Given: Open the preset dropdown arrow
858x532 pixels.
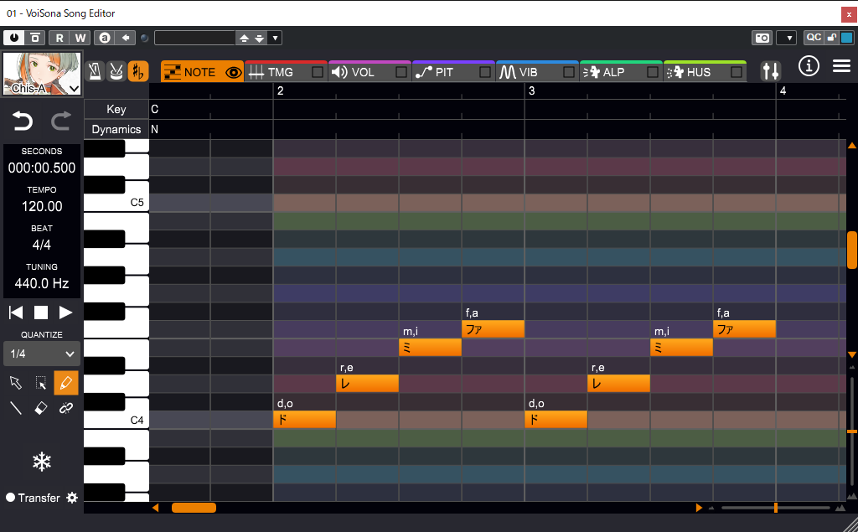Looking at the screenshot, I should coord(275,38).
